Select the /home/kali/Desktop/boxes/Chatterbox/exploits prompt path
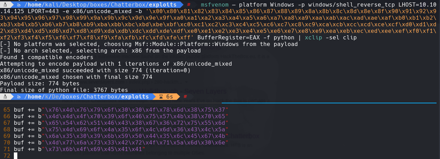440x159 pixels. (100, 4)
